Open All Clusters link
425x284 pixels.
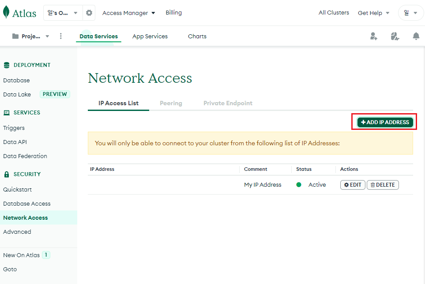pyautogui.click(x=334, y=13)
